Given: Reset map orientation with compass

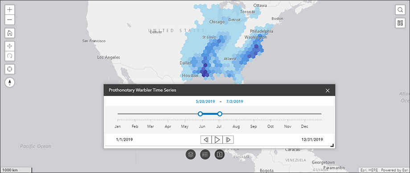Looking at the screenshot, I should coord(10,82).
